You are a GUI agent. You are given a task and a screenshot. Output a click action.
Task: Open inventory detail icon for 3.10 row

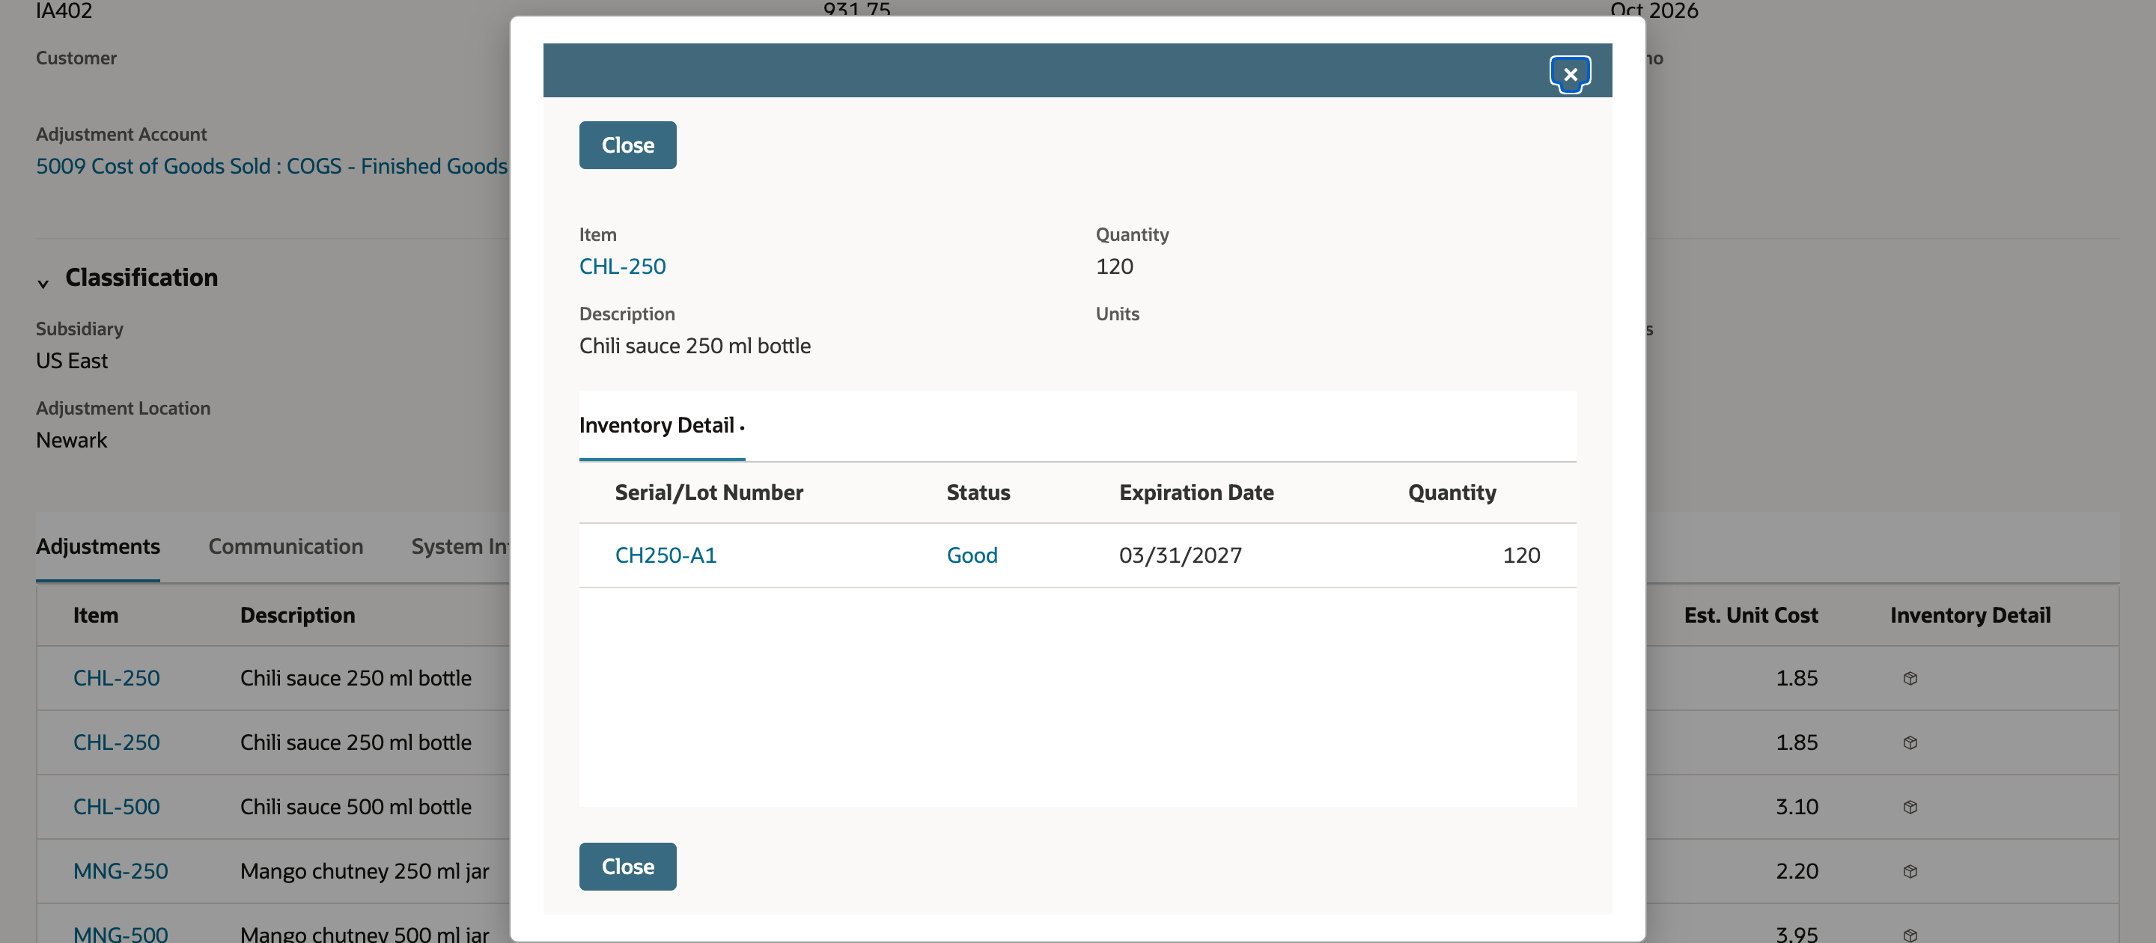tap(1910, 807)
